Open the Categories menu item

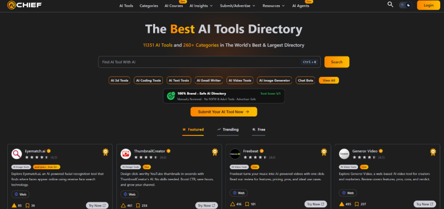149,6
